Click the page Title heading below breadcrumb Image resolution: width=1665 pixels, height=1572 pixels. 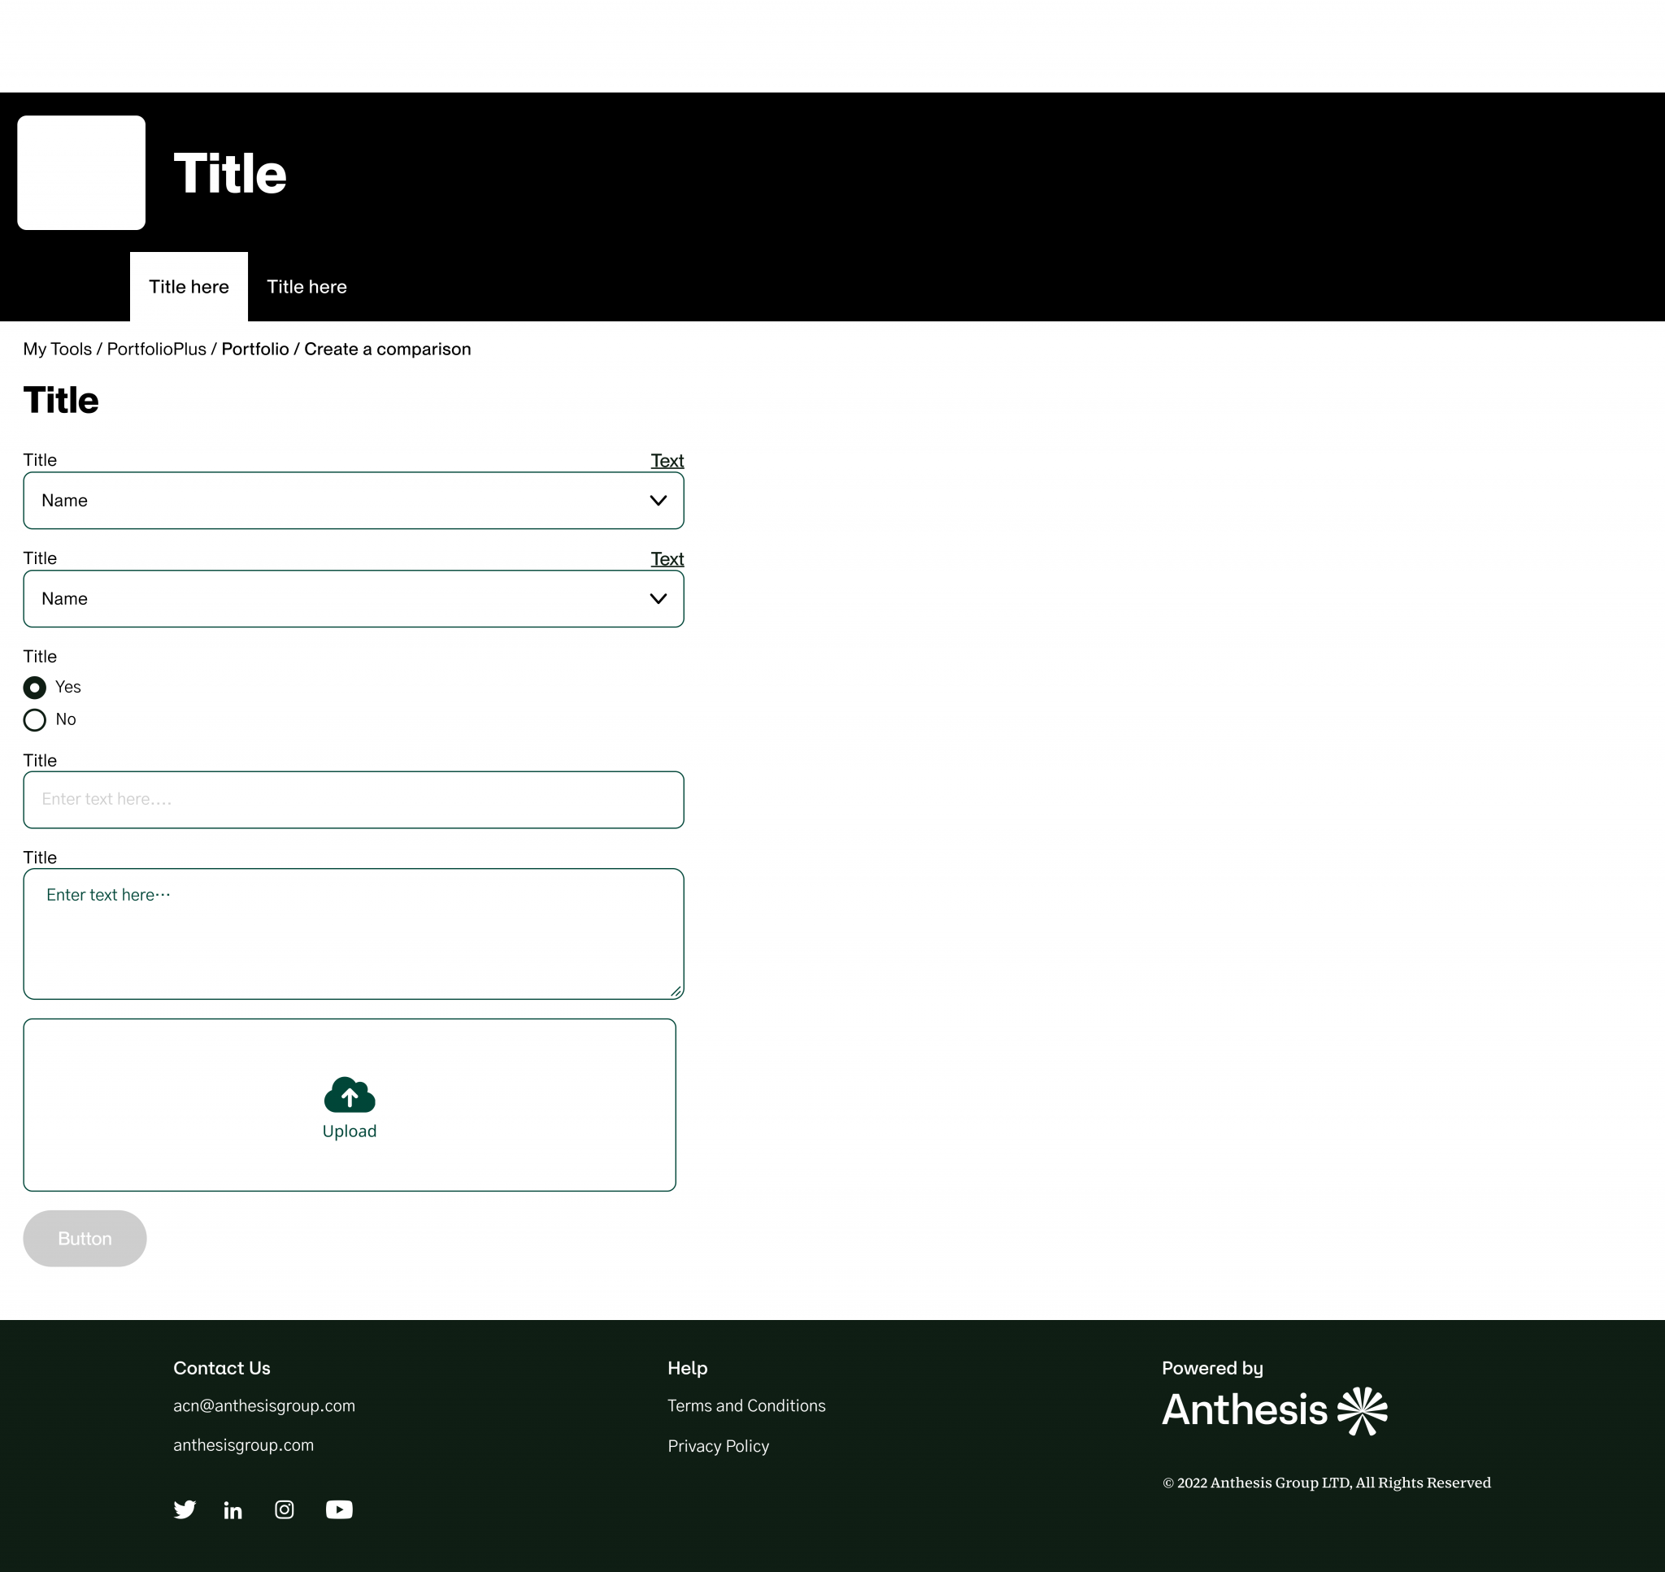(61, 400)
